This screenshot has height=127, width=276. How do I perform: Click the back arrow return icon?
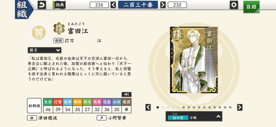(42, 5)
